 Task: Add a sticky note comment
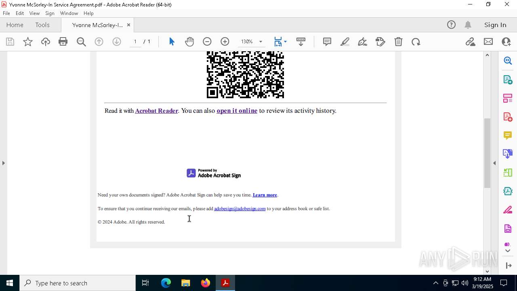327,42
